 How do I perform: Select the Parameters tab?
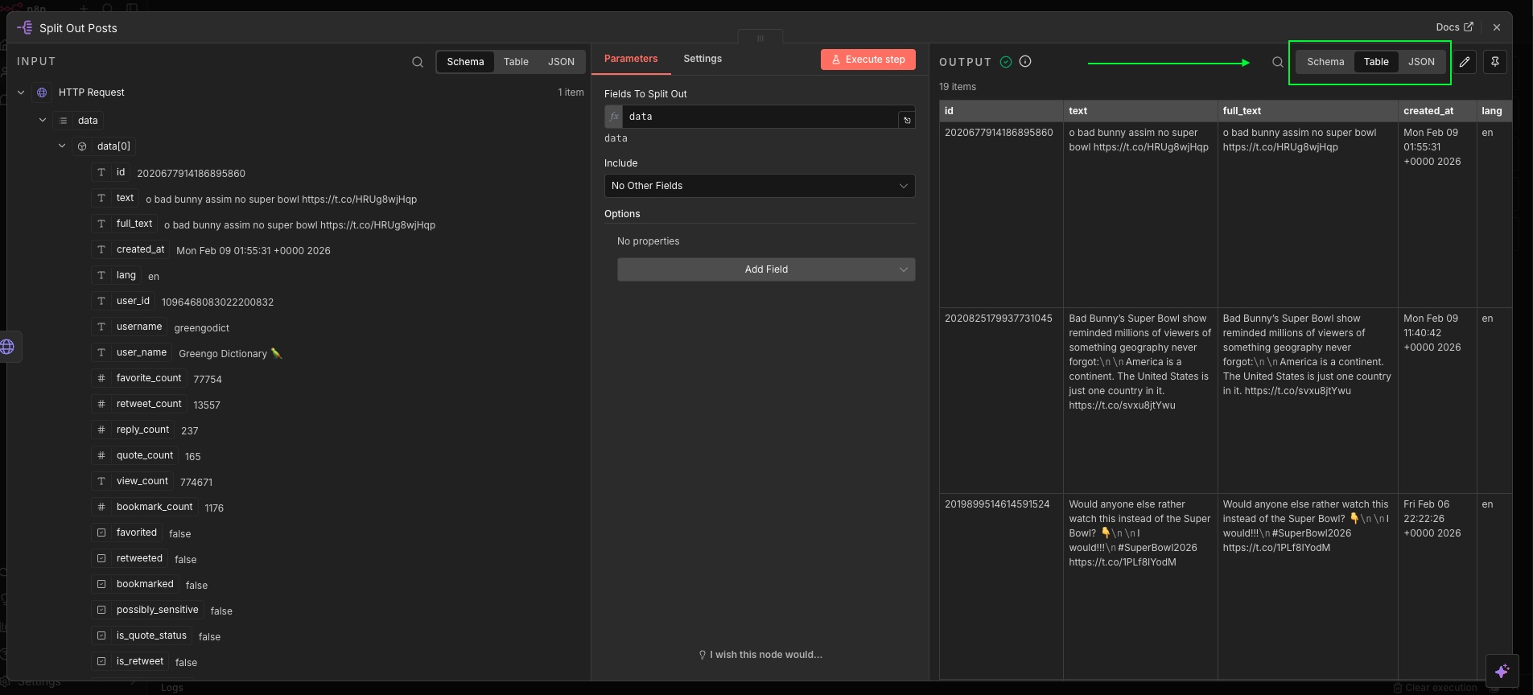point(630,59)
